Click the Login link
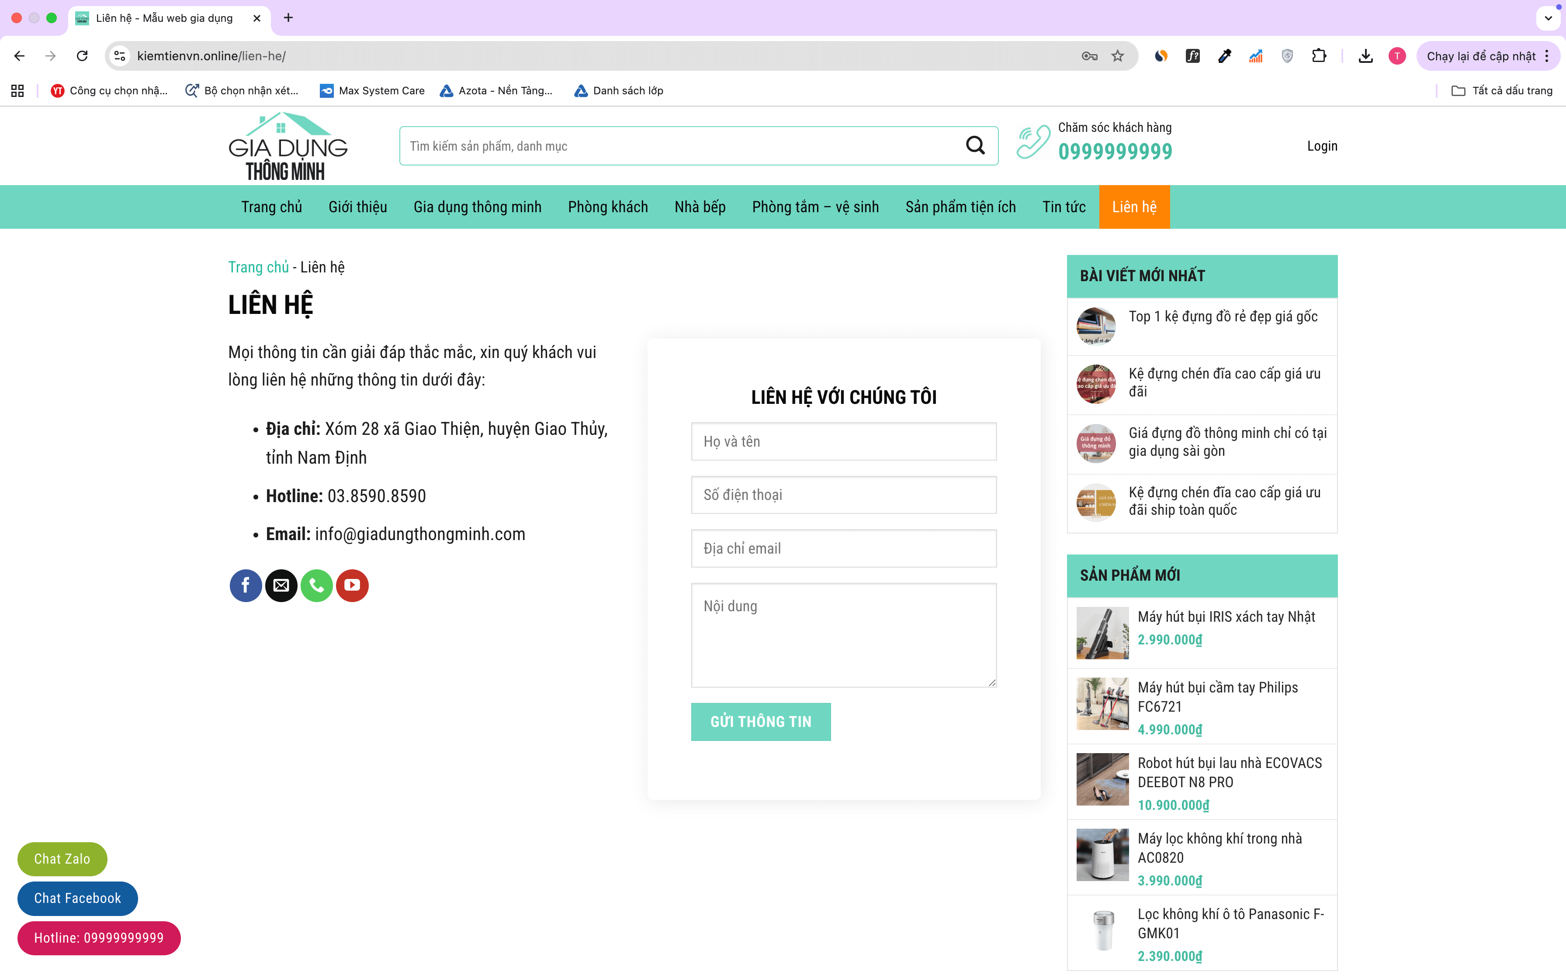 pyautogui.click(x=1321, y=146)
